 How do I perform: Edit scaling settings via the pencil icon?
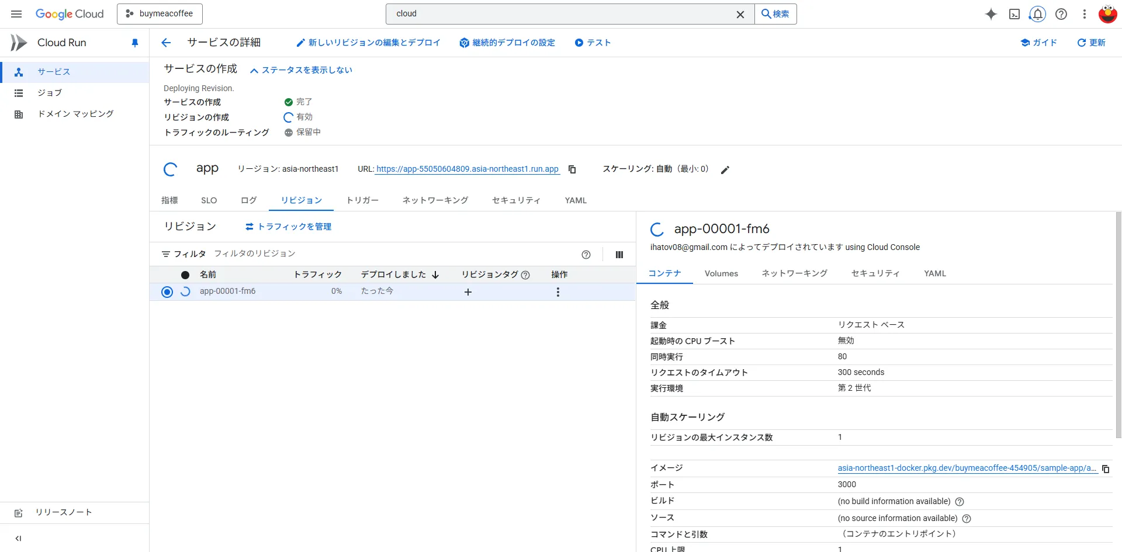coord(725,169)
